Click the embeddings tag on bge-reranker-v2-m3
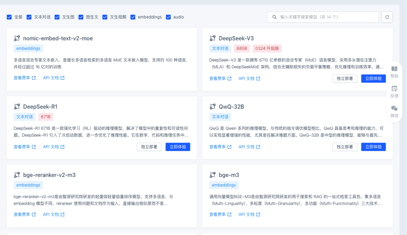Viewport: 407px width, 235px height. pos(28,185)
